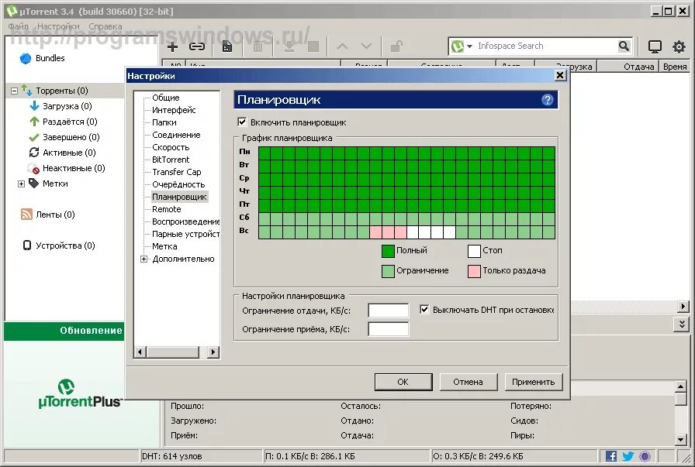This screenshot has height=467, width=695.
Task: Expand Дополнительно in settings tree
Action: 143,259
